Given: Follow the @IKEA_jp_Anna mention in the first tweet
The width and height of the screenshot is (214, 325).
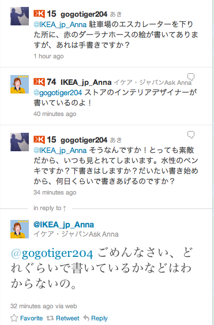Looking at the screenshot, I should tap(60, 25).
